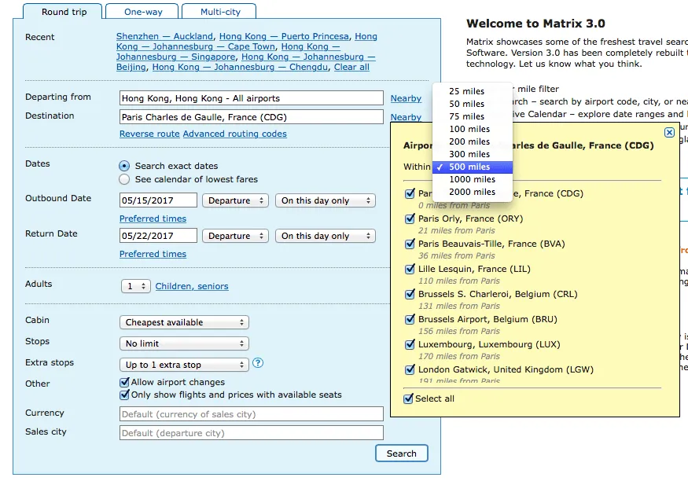Image resolution: width=688 pixels, height=481 pixels.
Task: Click the Sales city input field
Action: tap(252, 433)
